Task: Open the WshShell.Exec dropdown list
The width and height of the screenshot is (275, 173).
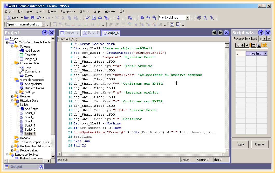Action: pos(187,18)
